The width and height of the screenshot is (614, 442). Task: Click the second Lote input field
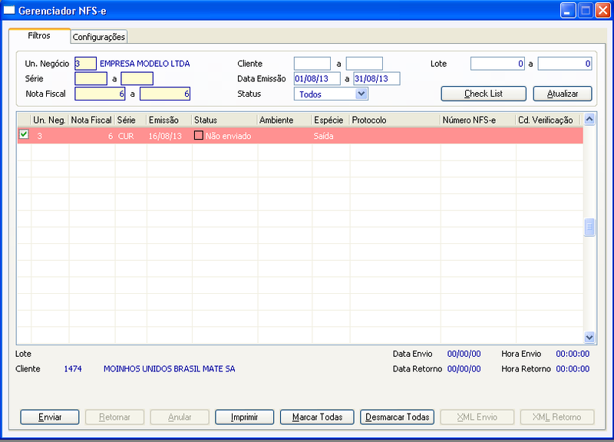(565, 64)
